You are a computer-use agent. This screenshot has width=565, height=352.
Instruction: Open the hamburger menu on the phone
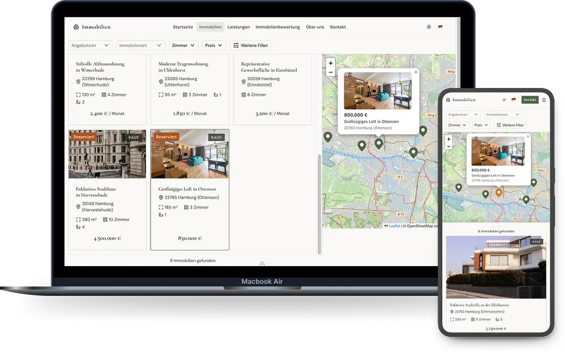544,100
